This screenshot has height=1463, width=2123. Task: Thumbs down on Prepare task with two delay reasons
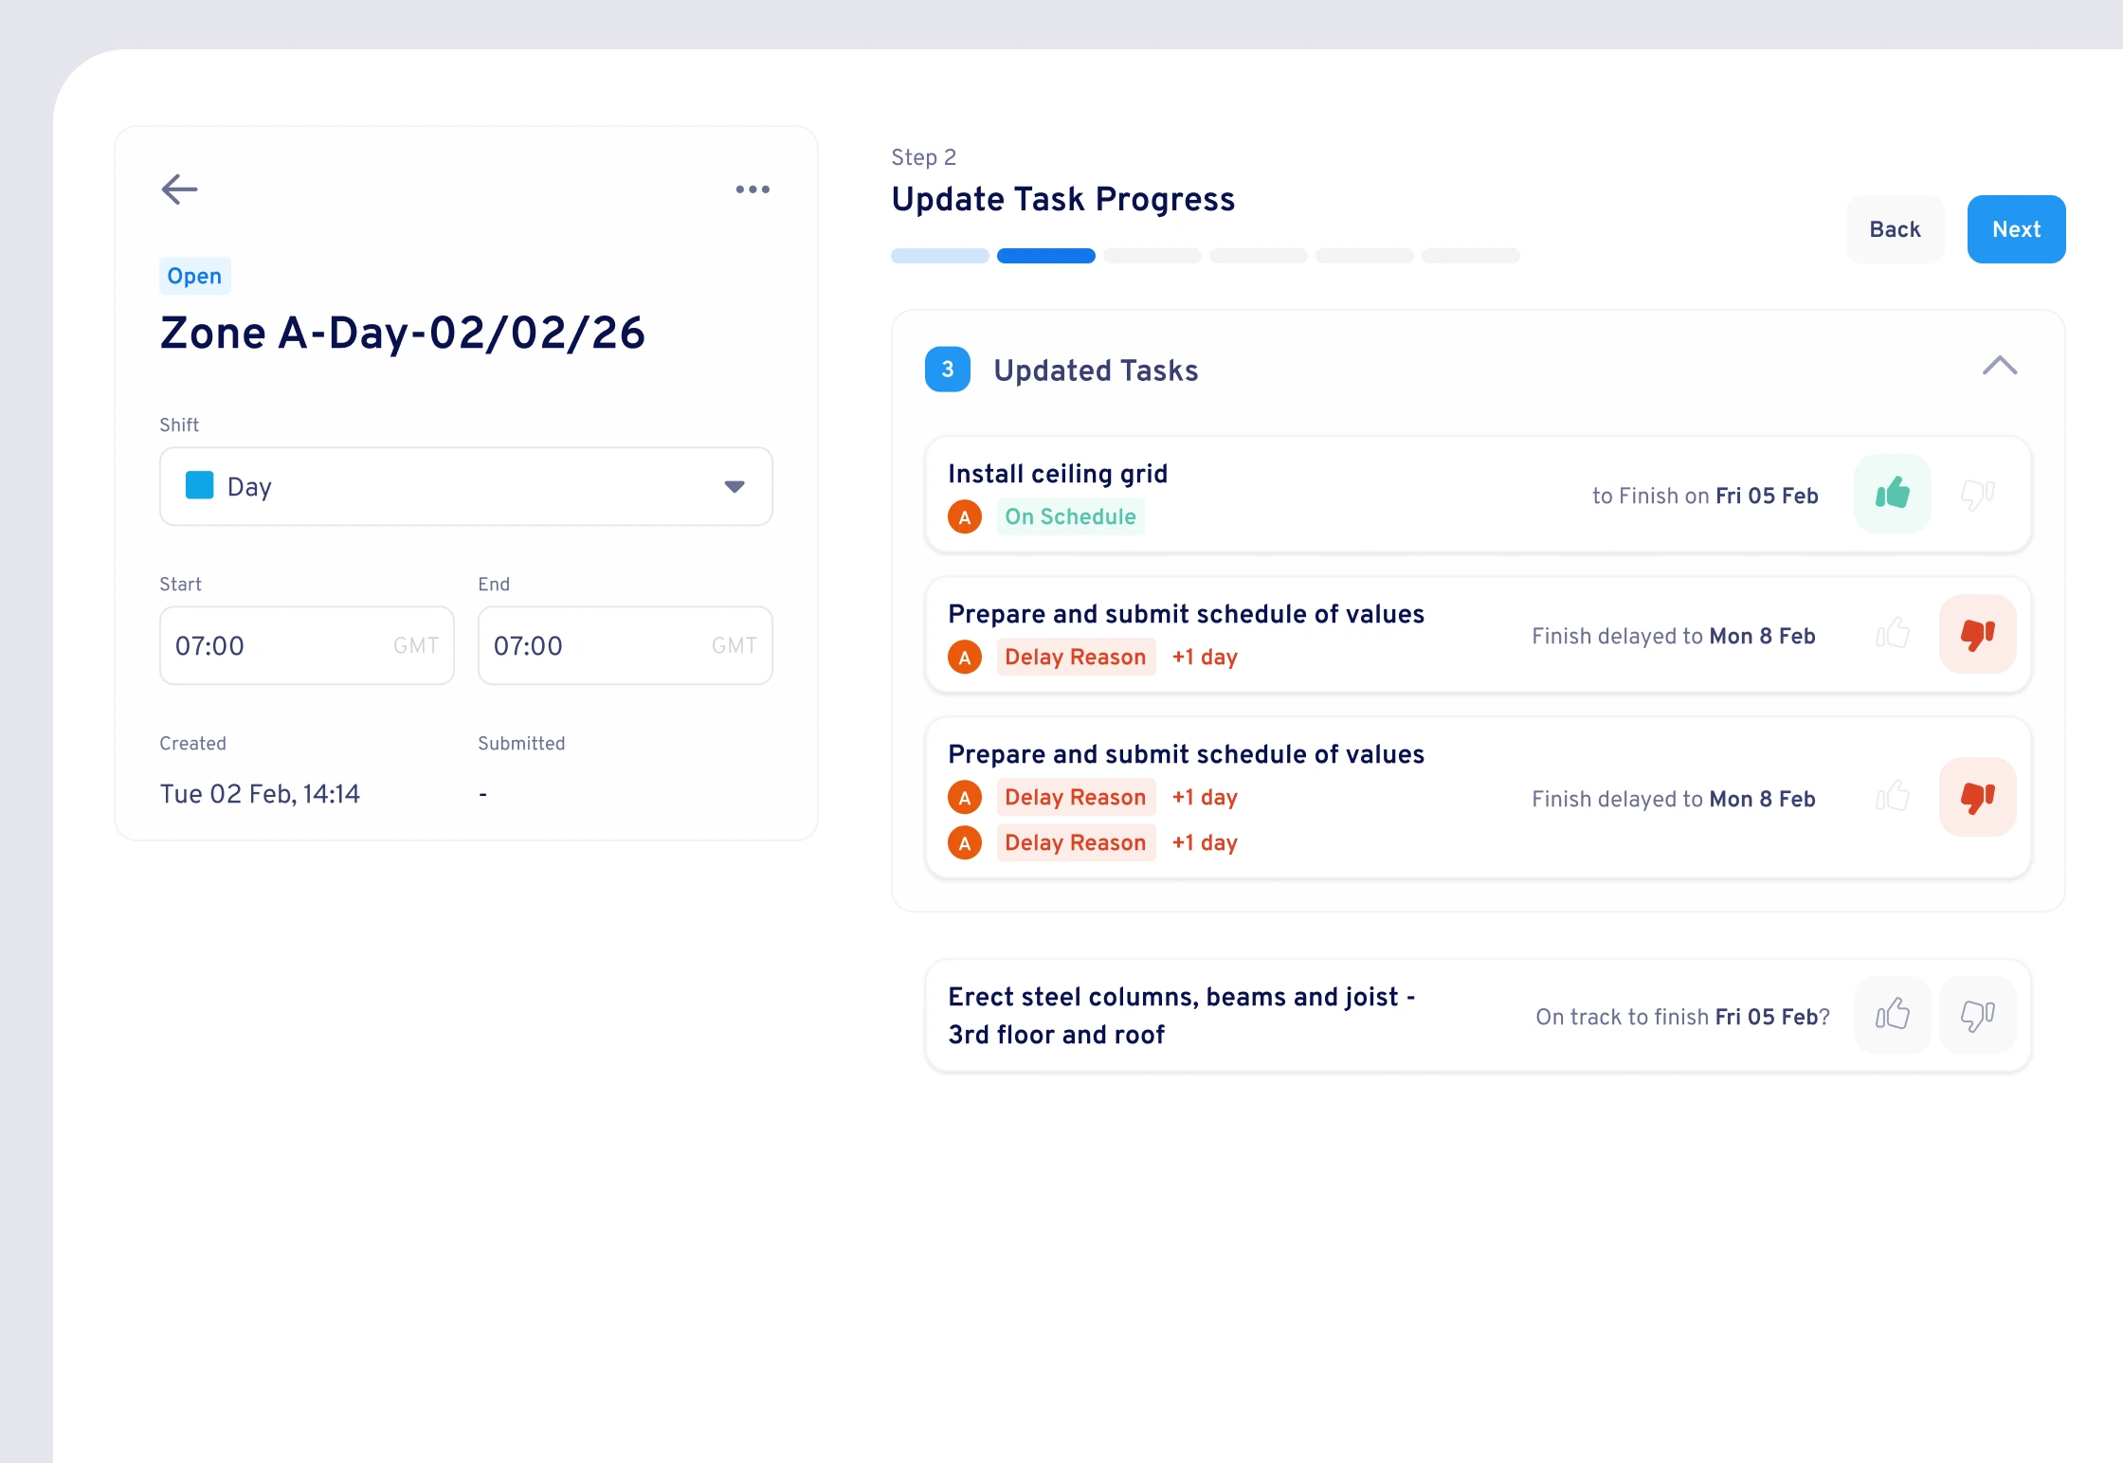pyautogui.click(x=1978, y=797)
